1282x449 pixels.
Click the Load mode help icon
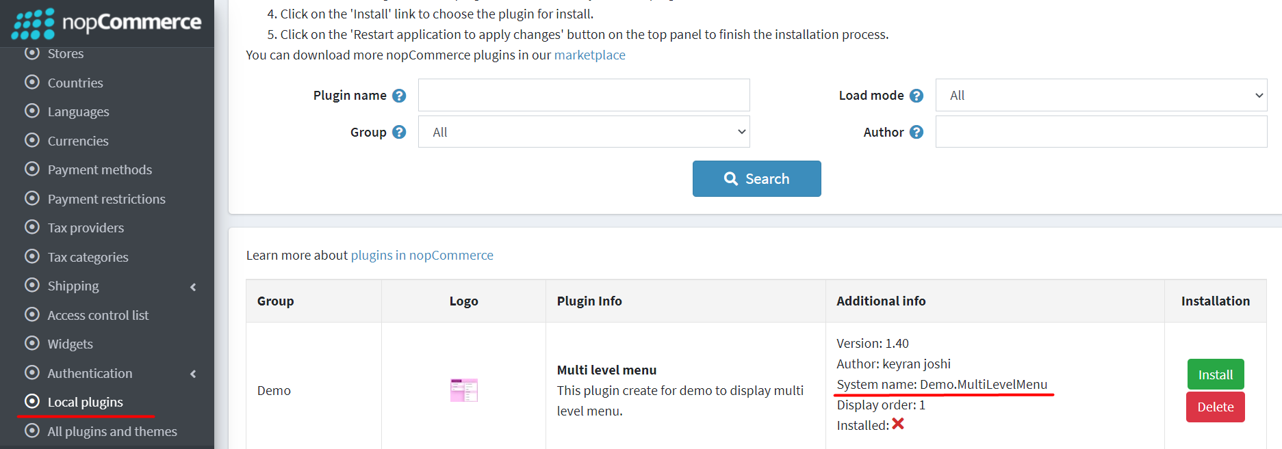click(916, 96)
